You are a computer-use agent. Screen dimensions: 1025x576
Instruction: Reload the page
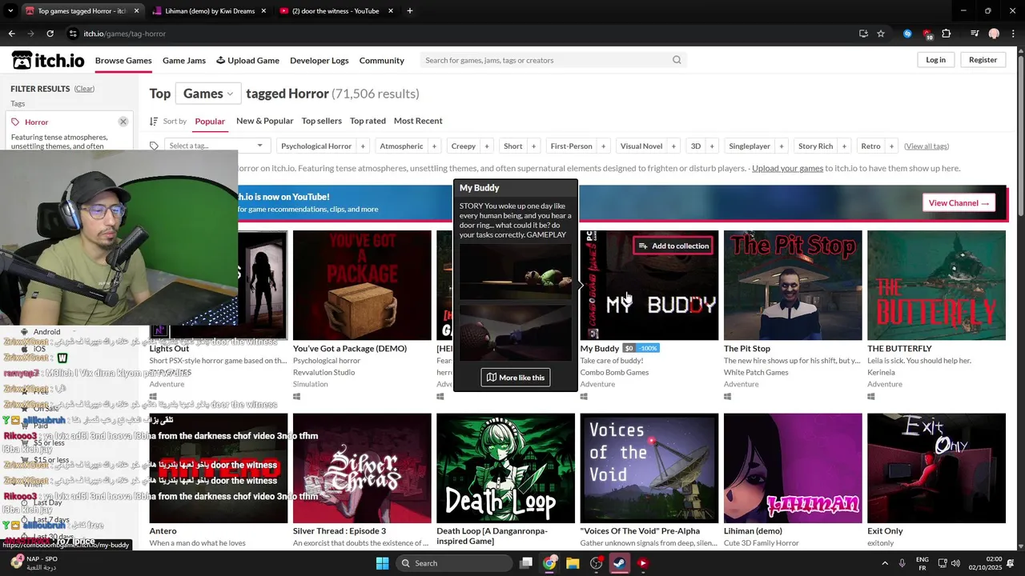click(x=50, y=34)
